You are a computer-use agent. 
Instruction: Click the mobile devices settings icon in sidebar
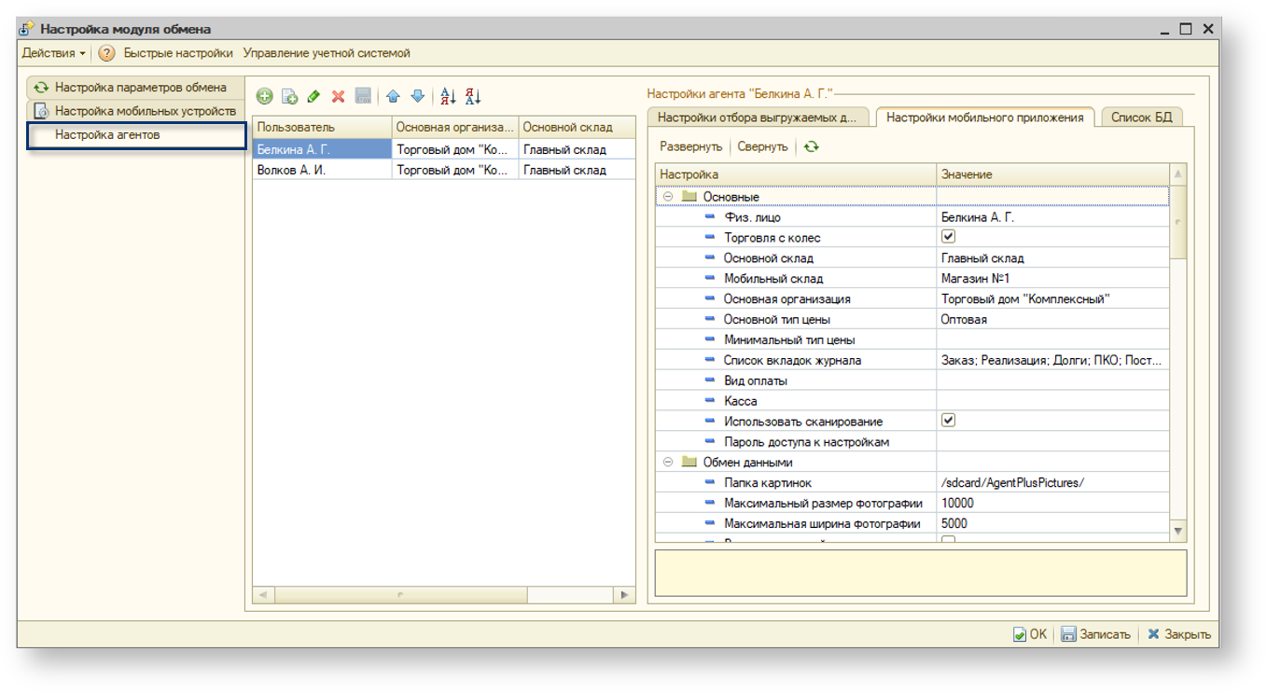tap(41, 111)
